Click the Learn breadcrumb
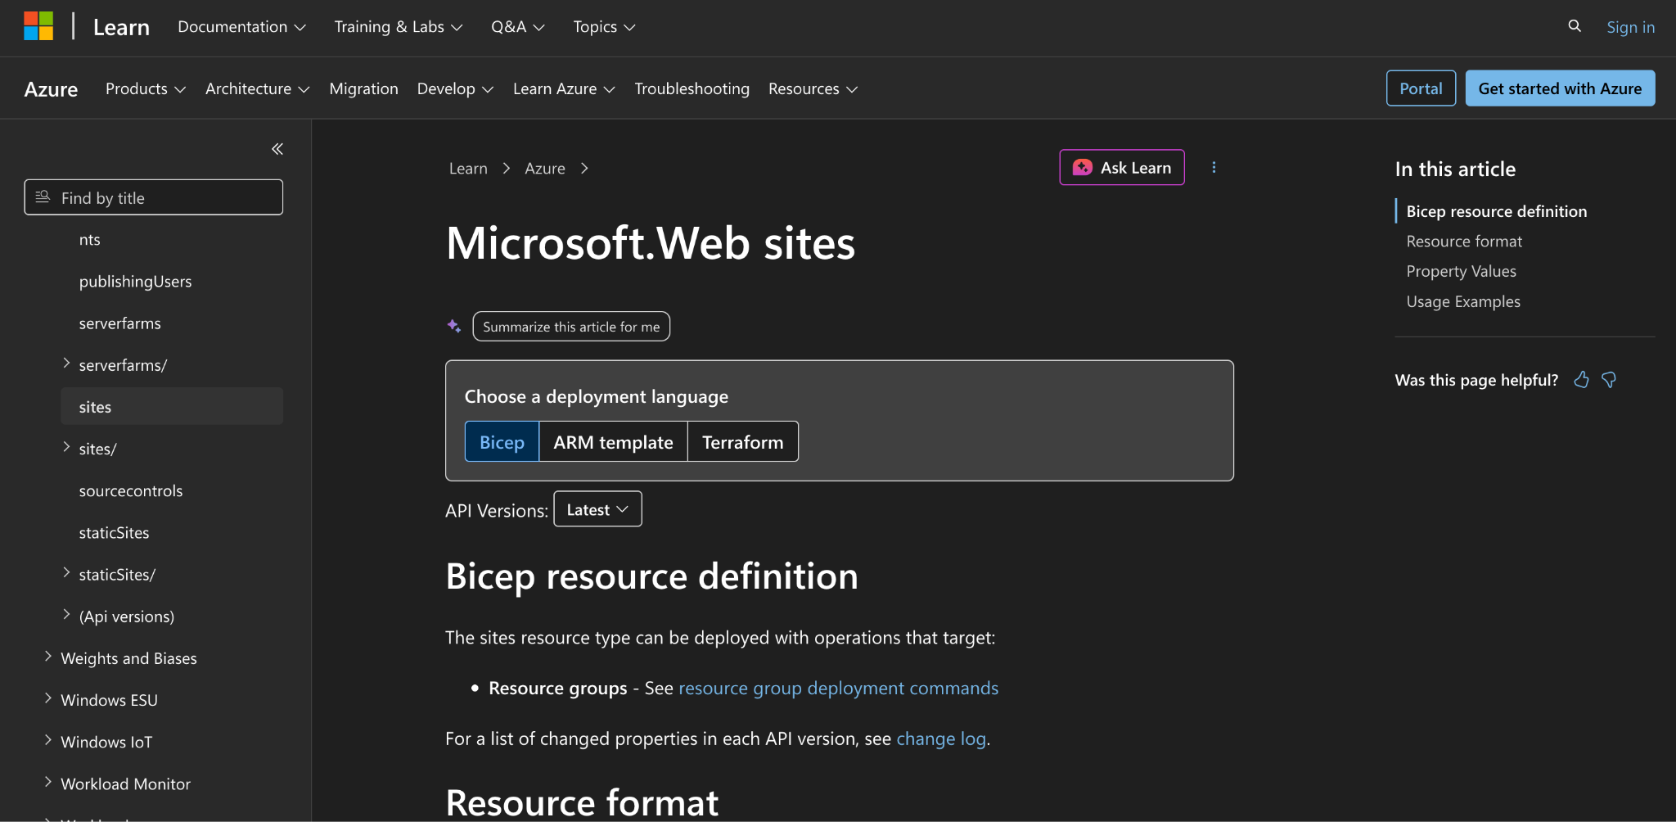The image size is (1676, 822). pos(468,168)
